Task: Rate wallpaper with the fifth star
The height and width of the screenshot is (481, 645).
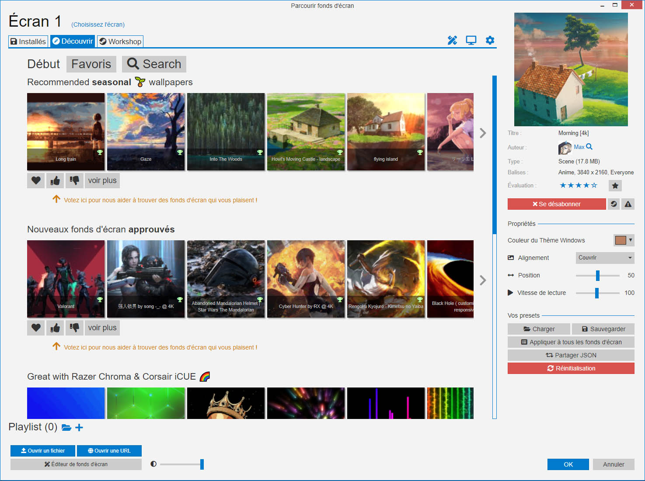Action: pos(594,185)
